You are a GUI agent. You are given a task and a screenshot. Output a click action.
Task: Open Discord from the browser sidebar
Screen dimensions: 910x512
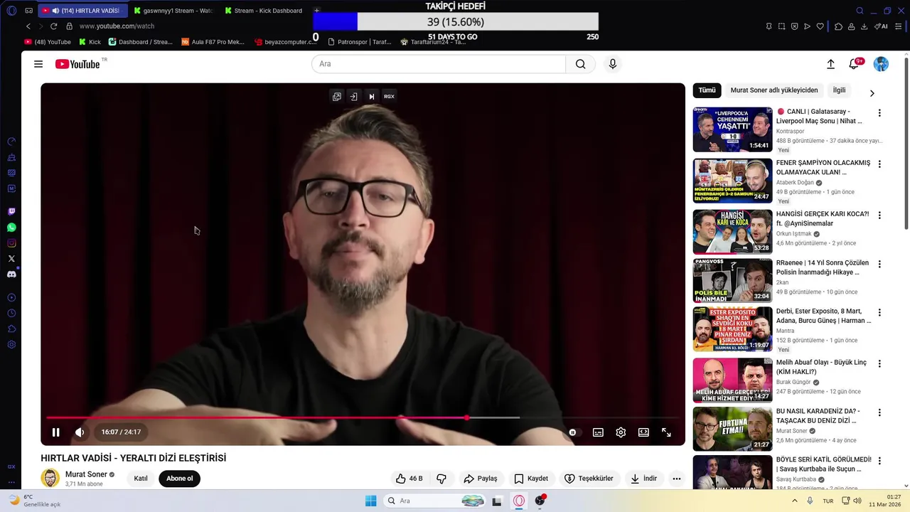[x=11, y=274]
